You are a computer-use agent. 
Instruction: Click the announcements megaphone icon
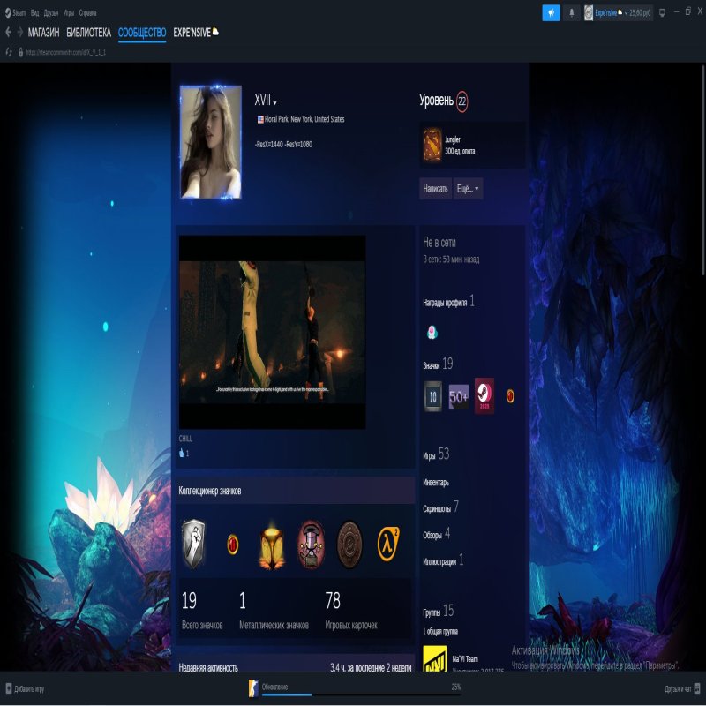(x=551, y=13)
